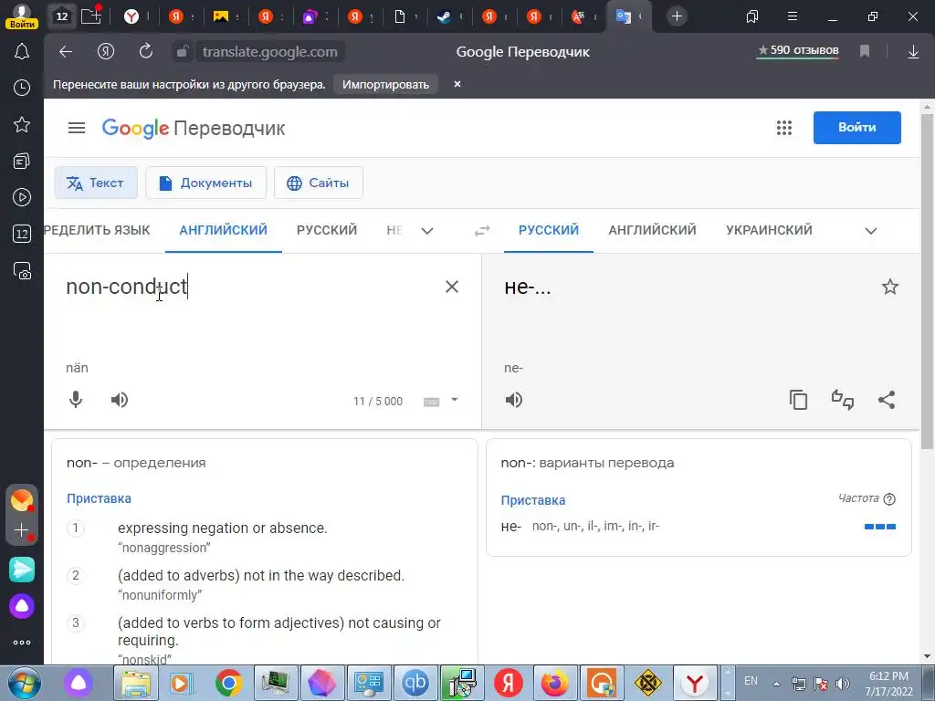Screen dimensions: 935x701
Task: Switch to Текст translation mode
Action: click(96, 183)
